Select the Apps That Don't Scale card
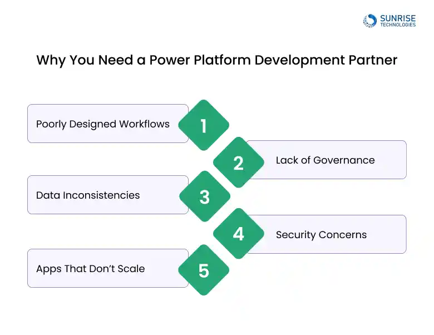This screenshot has width=434, height=335. pos(108,268)
